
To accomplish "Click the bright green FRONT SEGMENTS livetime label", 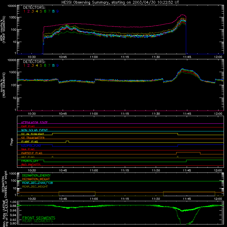I will click(x=39, y=218).
